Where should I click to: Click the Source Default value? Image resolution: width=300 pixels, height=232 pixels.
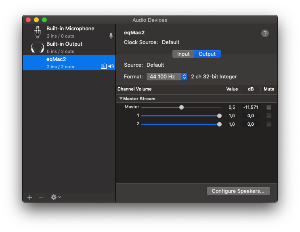tap(155, 65)
